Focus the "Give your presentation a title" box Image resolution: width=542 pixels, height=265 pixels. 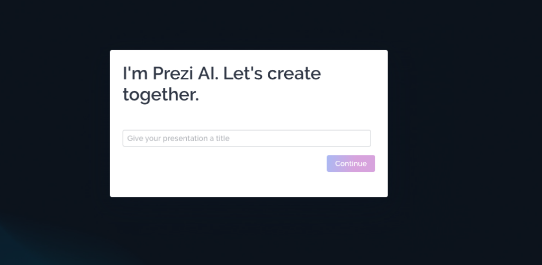click(247, 138)
